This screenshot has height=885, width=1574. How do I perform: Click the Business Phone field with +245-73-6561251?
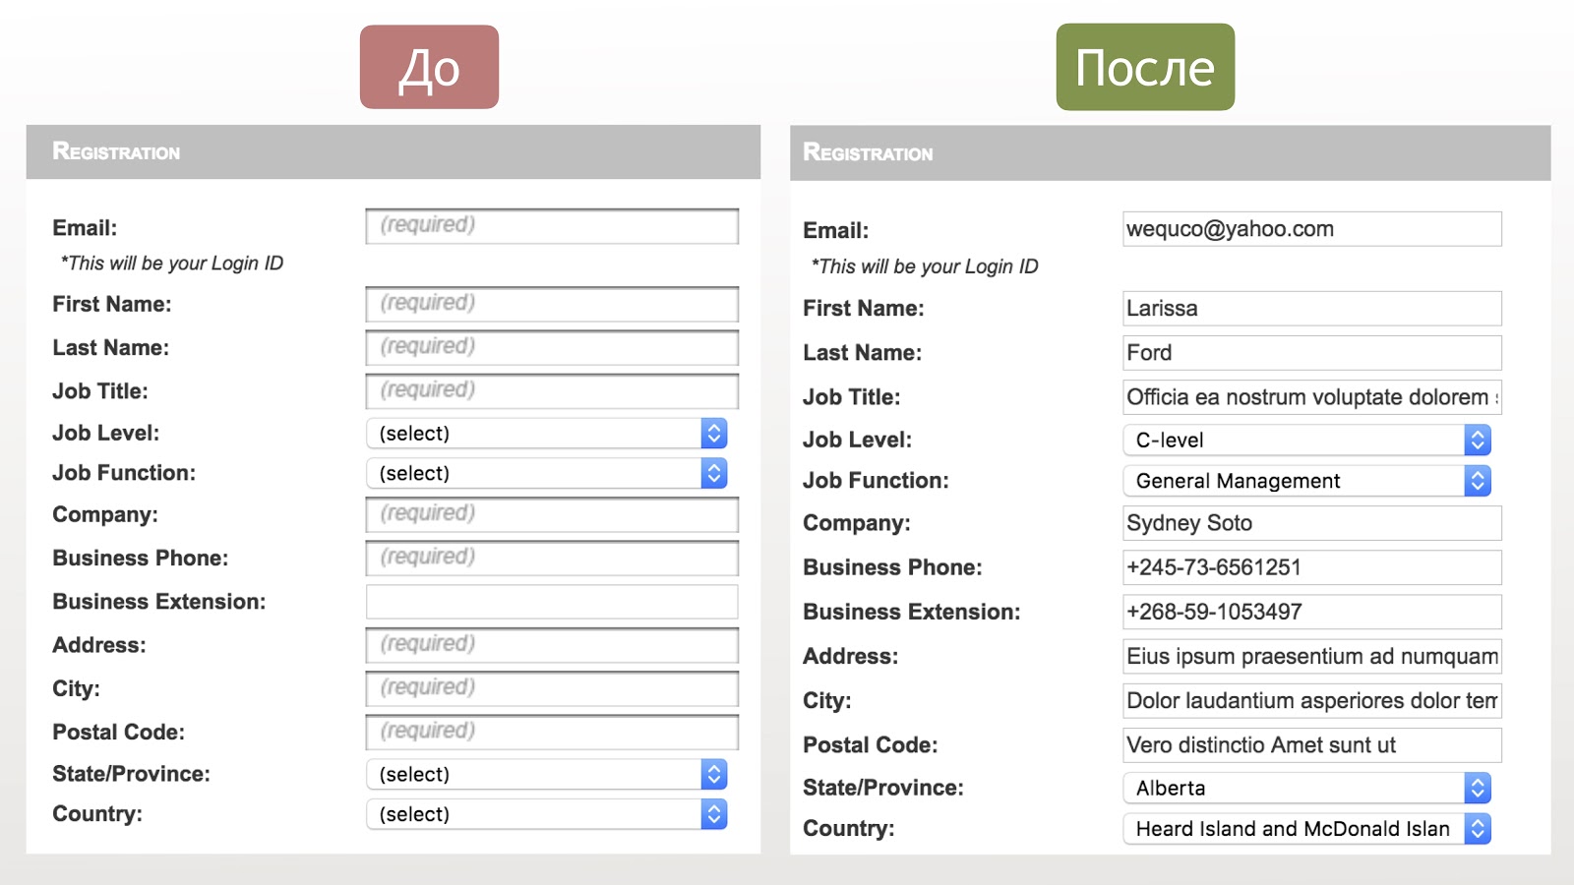point(1311,567)
